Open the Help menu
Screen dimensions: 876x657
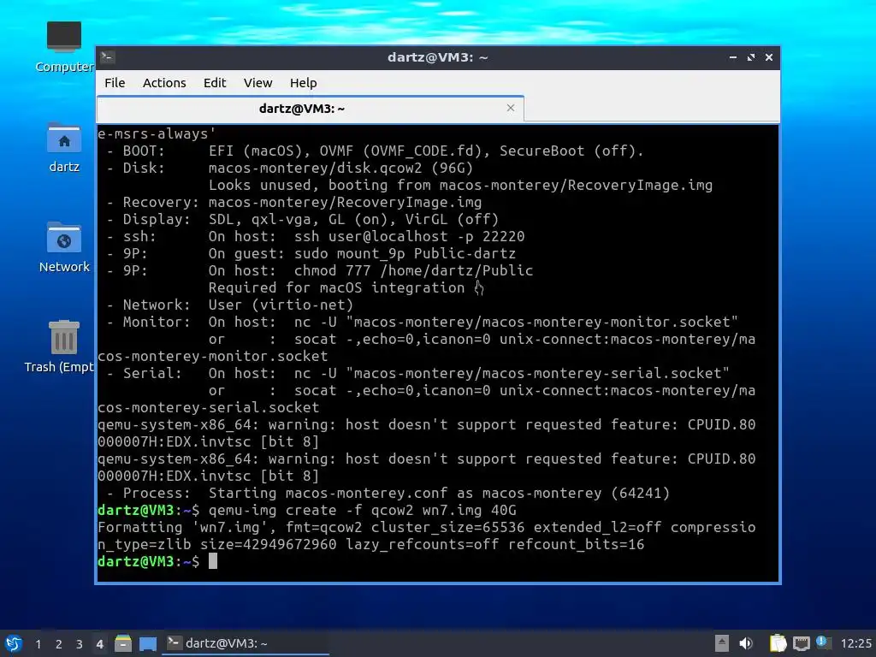coord(304,83)
